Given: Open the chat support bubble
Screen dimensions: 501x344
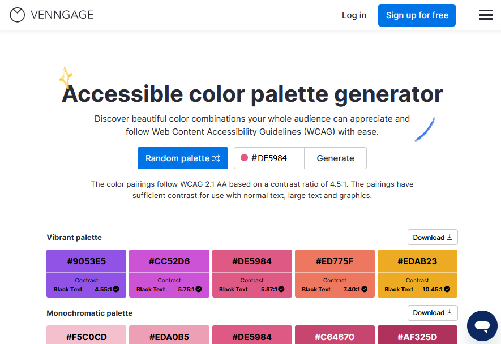Looking at the screenshot, I should pyautogui.click(x=482, y=326).
